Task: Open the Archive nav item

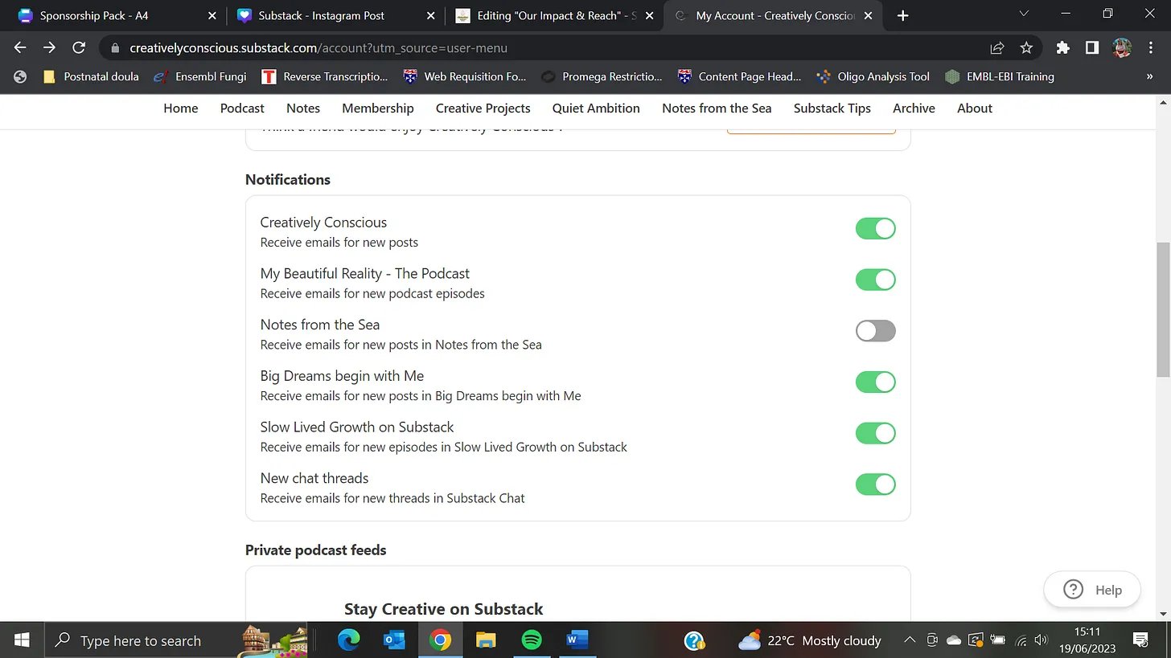Action: pos(914,108)
